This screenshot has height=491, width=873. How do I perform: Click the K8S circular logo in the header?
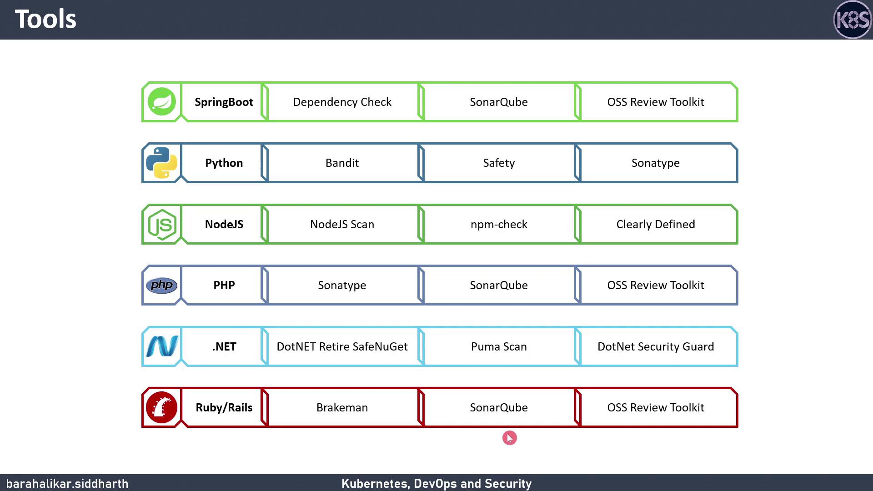click(852, 20)
